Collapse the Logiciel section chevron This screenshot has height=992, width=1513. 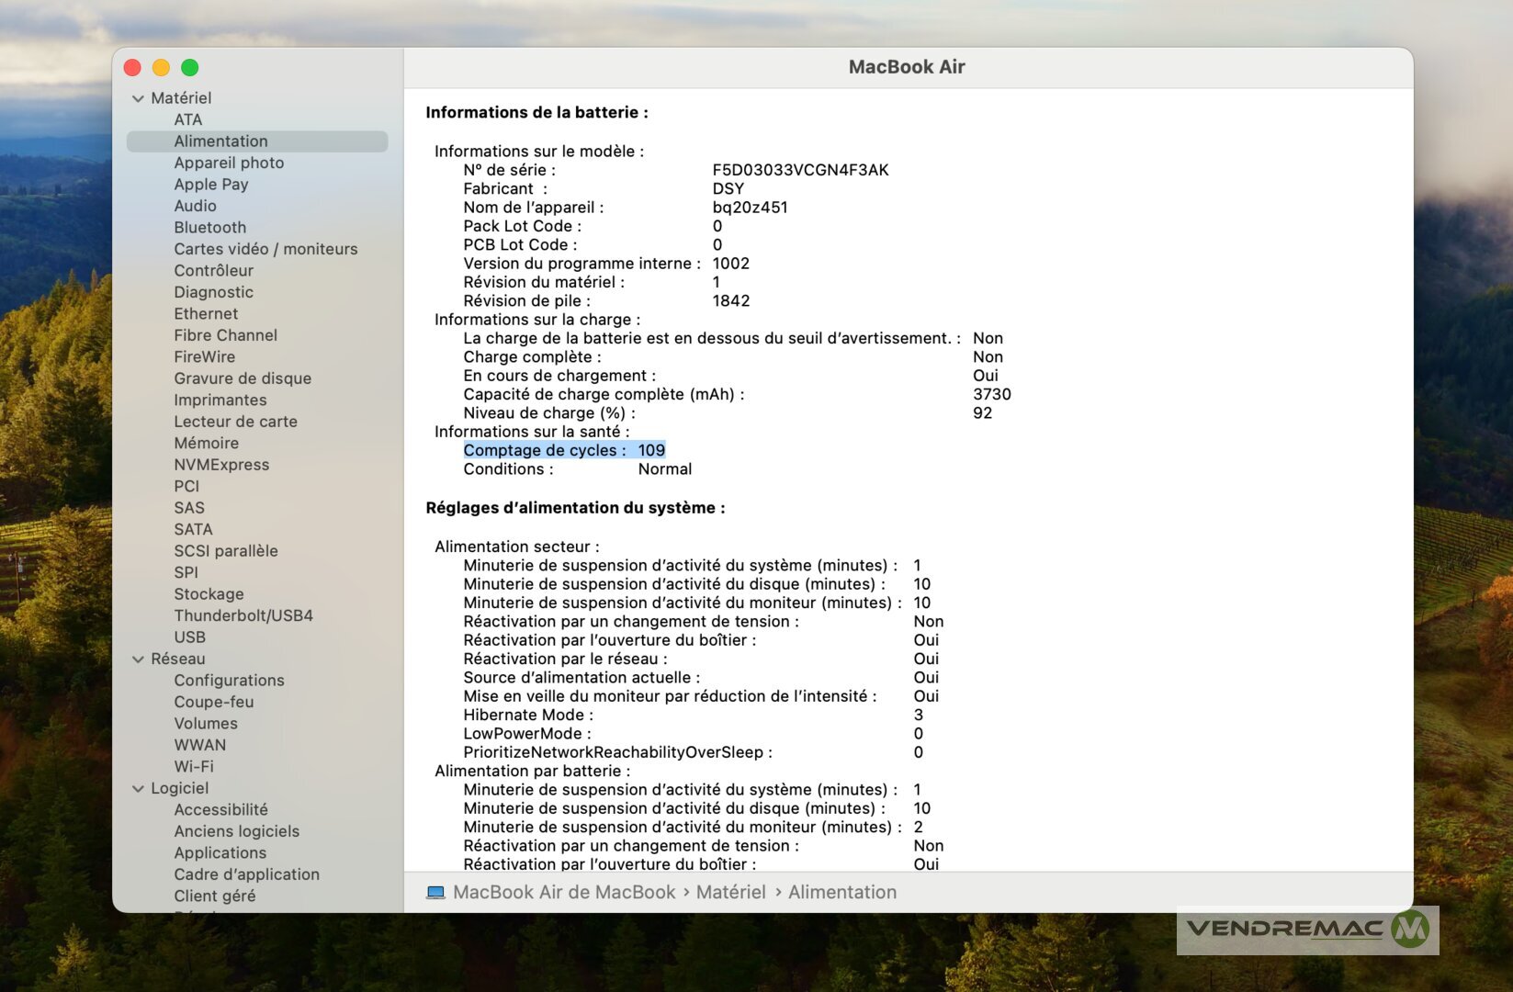(x=138, y=789)
